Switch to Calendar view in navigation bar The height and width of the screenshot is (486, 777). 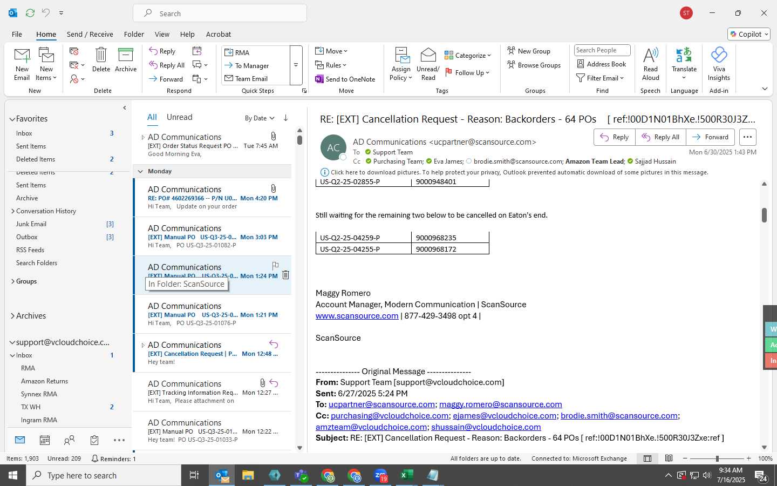click(x=45, y=441)
